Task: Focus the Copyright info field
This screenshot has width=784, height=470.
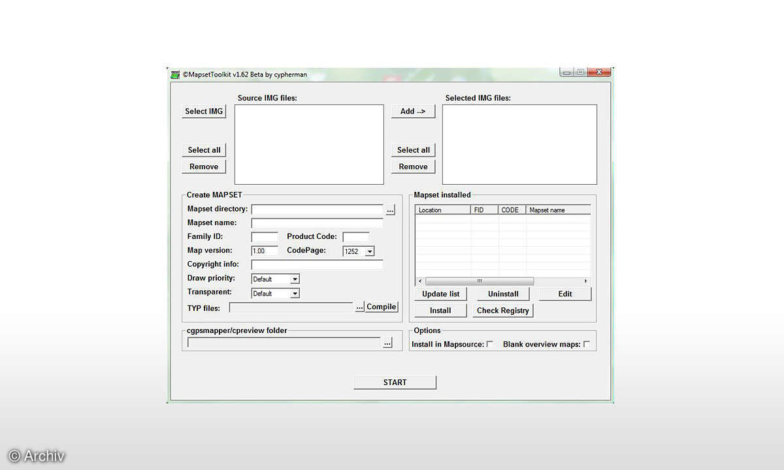Action: (317, 264)
